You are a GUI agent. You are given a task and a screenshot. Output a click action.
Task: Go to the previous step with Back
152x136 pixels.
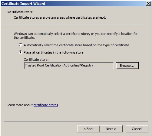click(88, 129)
